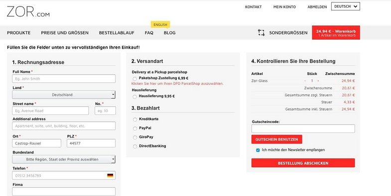Image resolution: width=391 pixels, height=196 pixels.
Task: Click the Gesamtsumme zzgl. Steuern label
Action: click(x=308, y=95)
